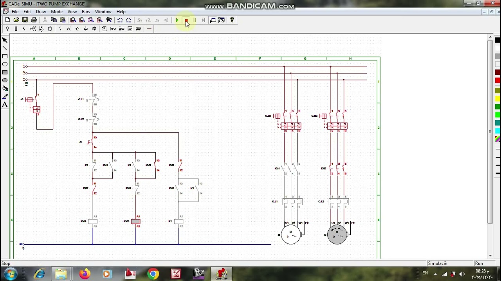501x281 pixels.
Task: Pick the yellow color swatch
Action: [x=498, y=98]
